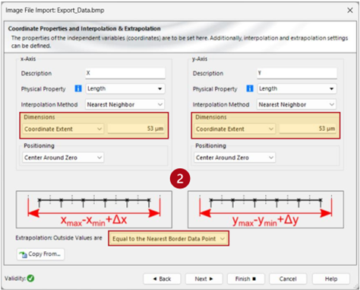
Task: Click the 'Validity:' label
Action: click(x=15, y=279)
